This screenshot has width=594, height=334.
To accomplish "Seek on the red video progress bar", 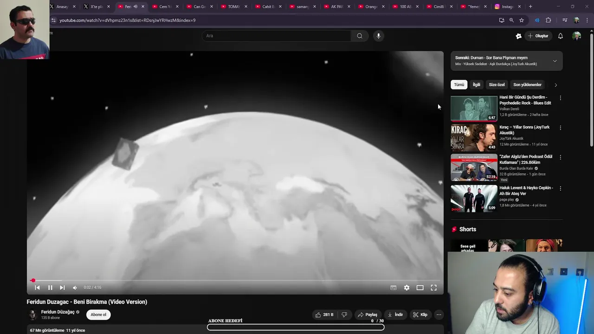I will [235, 280].
